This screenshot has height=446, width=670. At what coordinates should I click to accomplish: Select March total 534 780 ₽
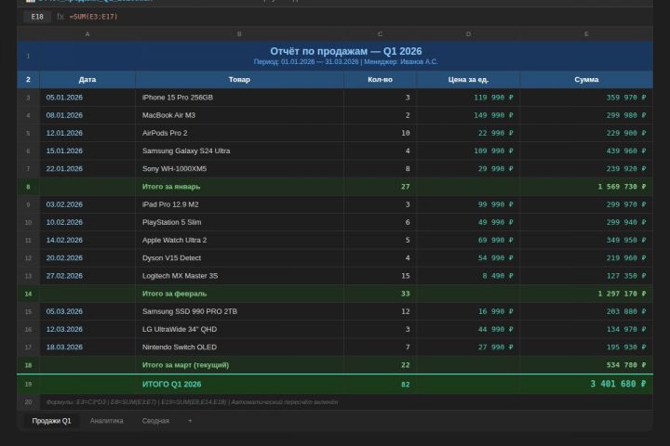point(586,365)
